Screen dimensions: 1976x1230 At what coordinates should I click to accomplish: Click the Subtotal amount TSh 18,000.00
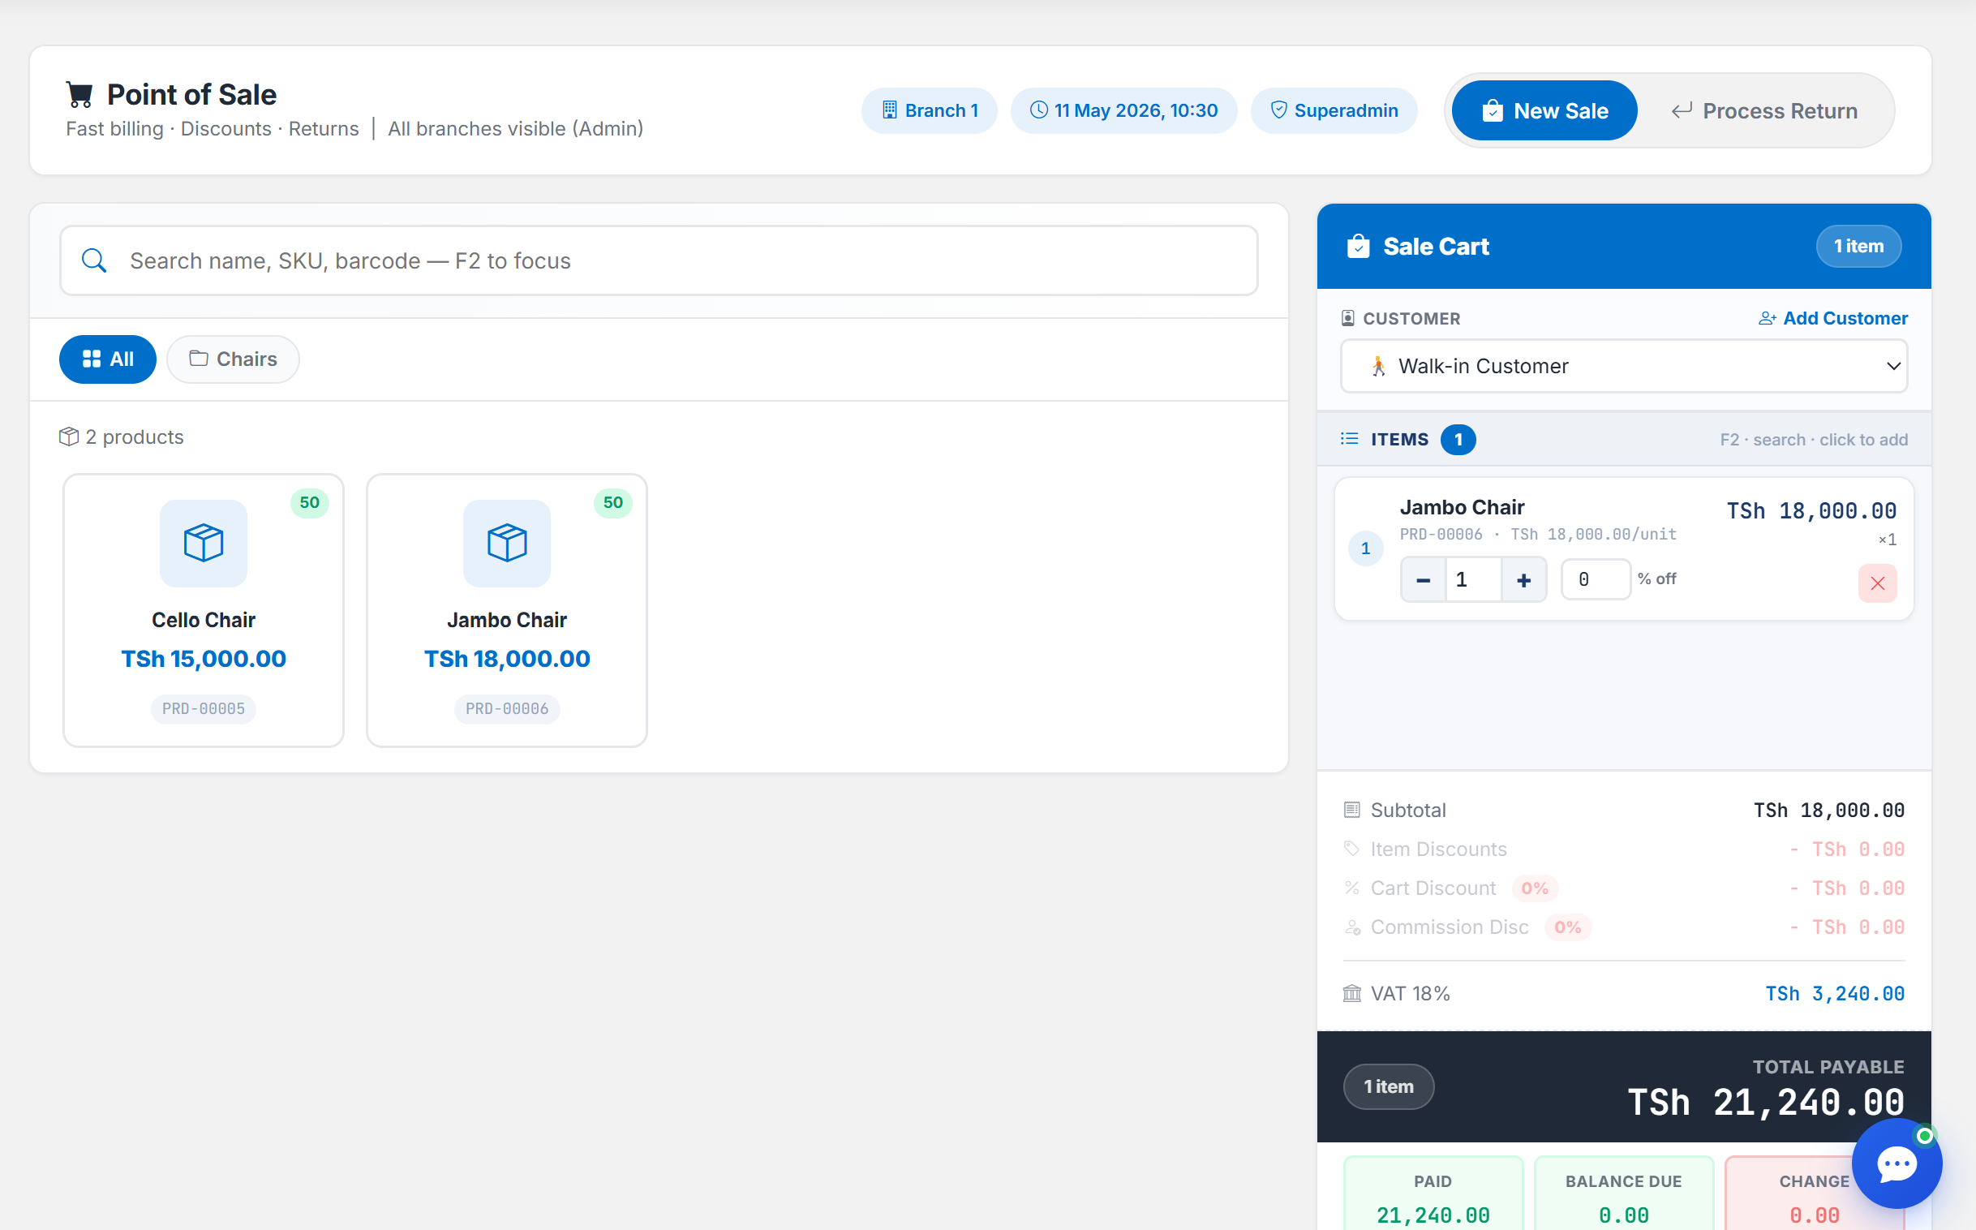point(1829,811)
